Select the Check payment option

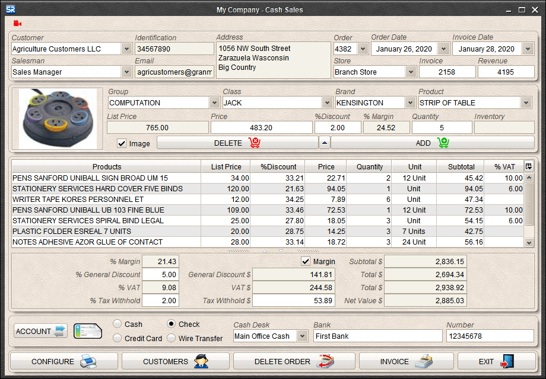pyautogui.click(x=172, y=324)
